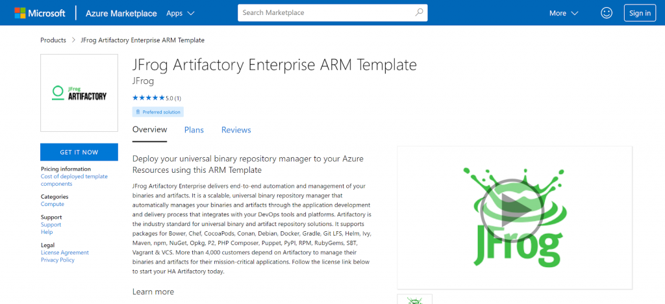
Task: Click the five-star rating
Action: [149, 98]
